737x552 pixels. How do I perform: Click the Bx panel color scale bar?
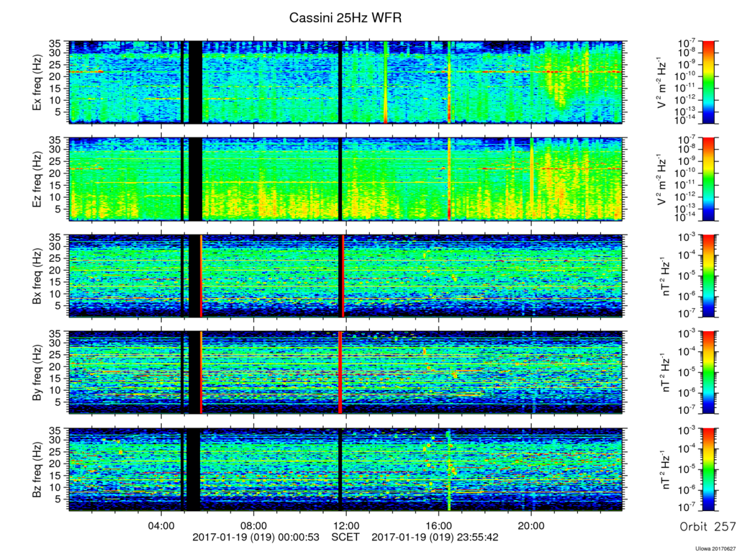[x=708, y=276]
